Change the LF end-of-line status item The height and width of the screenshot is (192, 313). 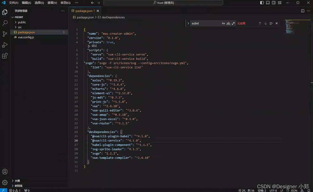click(282, 190)
